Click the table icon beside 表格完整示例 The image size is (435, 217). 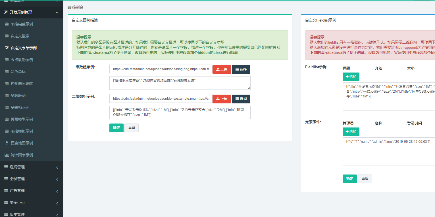pyautogui.click(x=7, y=24)
